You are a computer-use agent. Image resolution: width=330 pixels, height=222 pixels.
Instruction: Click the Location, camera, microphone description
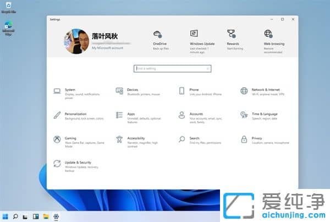tap(270, 143)
